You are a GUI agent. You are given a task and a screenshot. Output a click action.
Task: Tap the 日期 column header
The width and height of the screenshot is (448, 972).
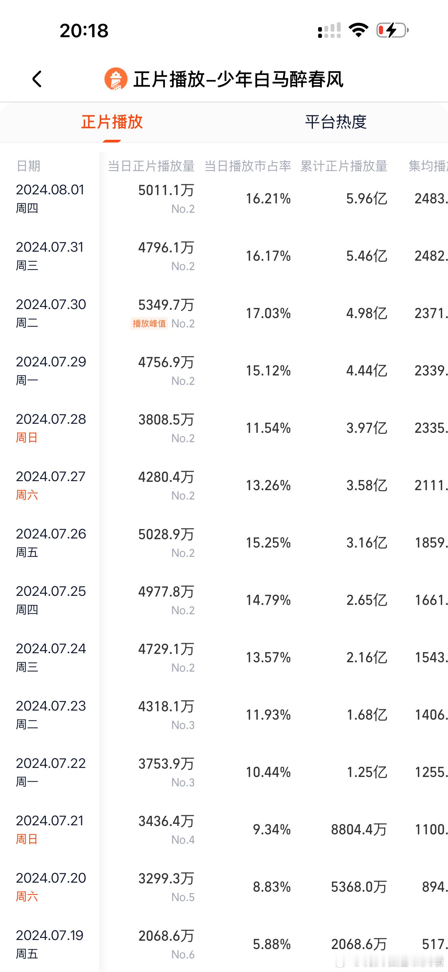coord(28,166)
